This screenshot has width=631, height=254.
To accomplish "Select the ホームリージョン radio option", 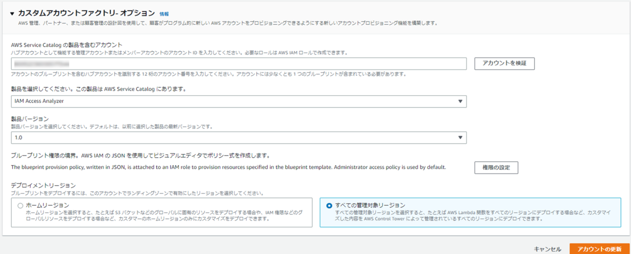I will (21, 205).
